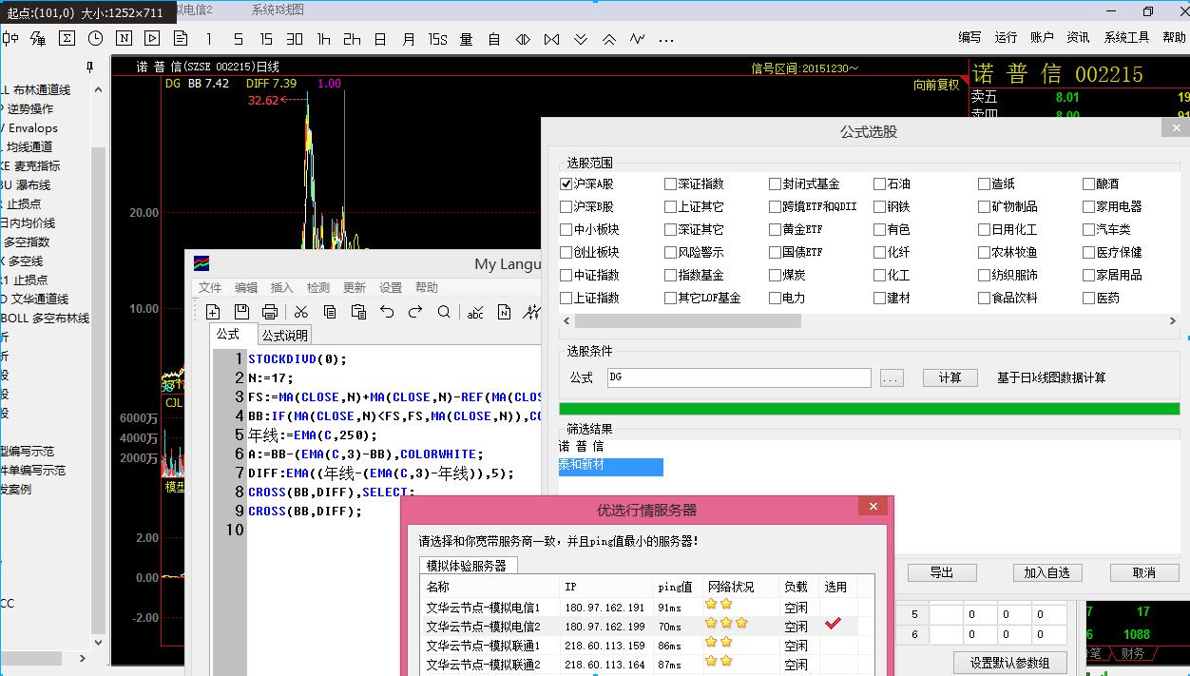Open the 插入 menu in editor

(282, 287)
